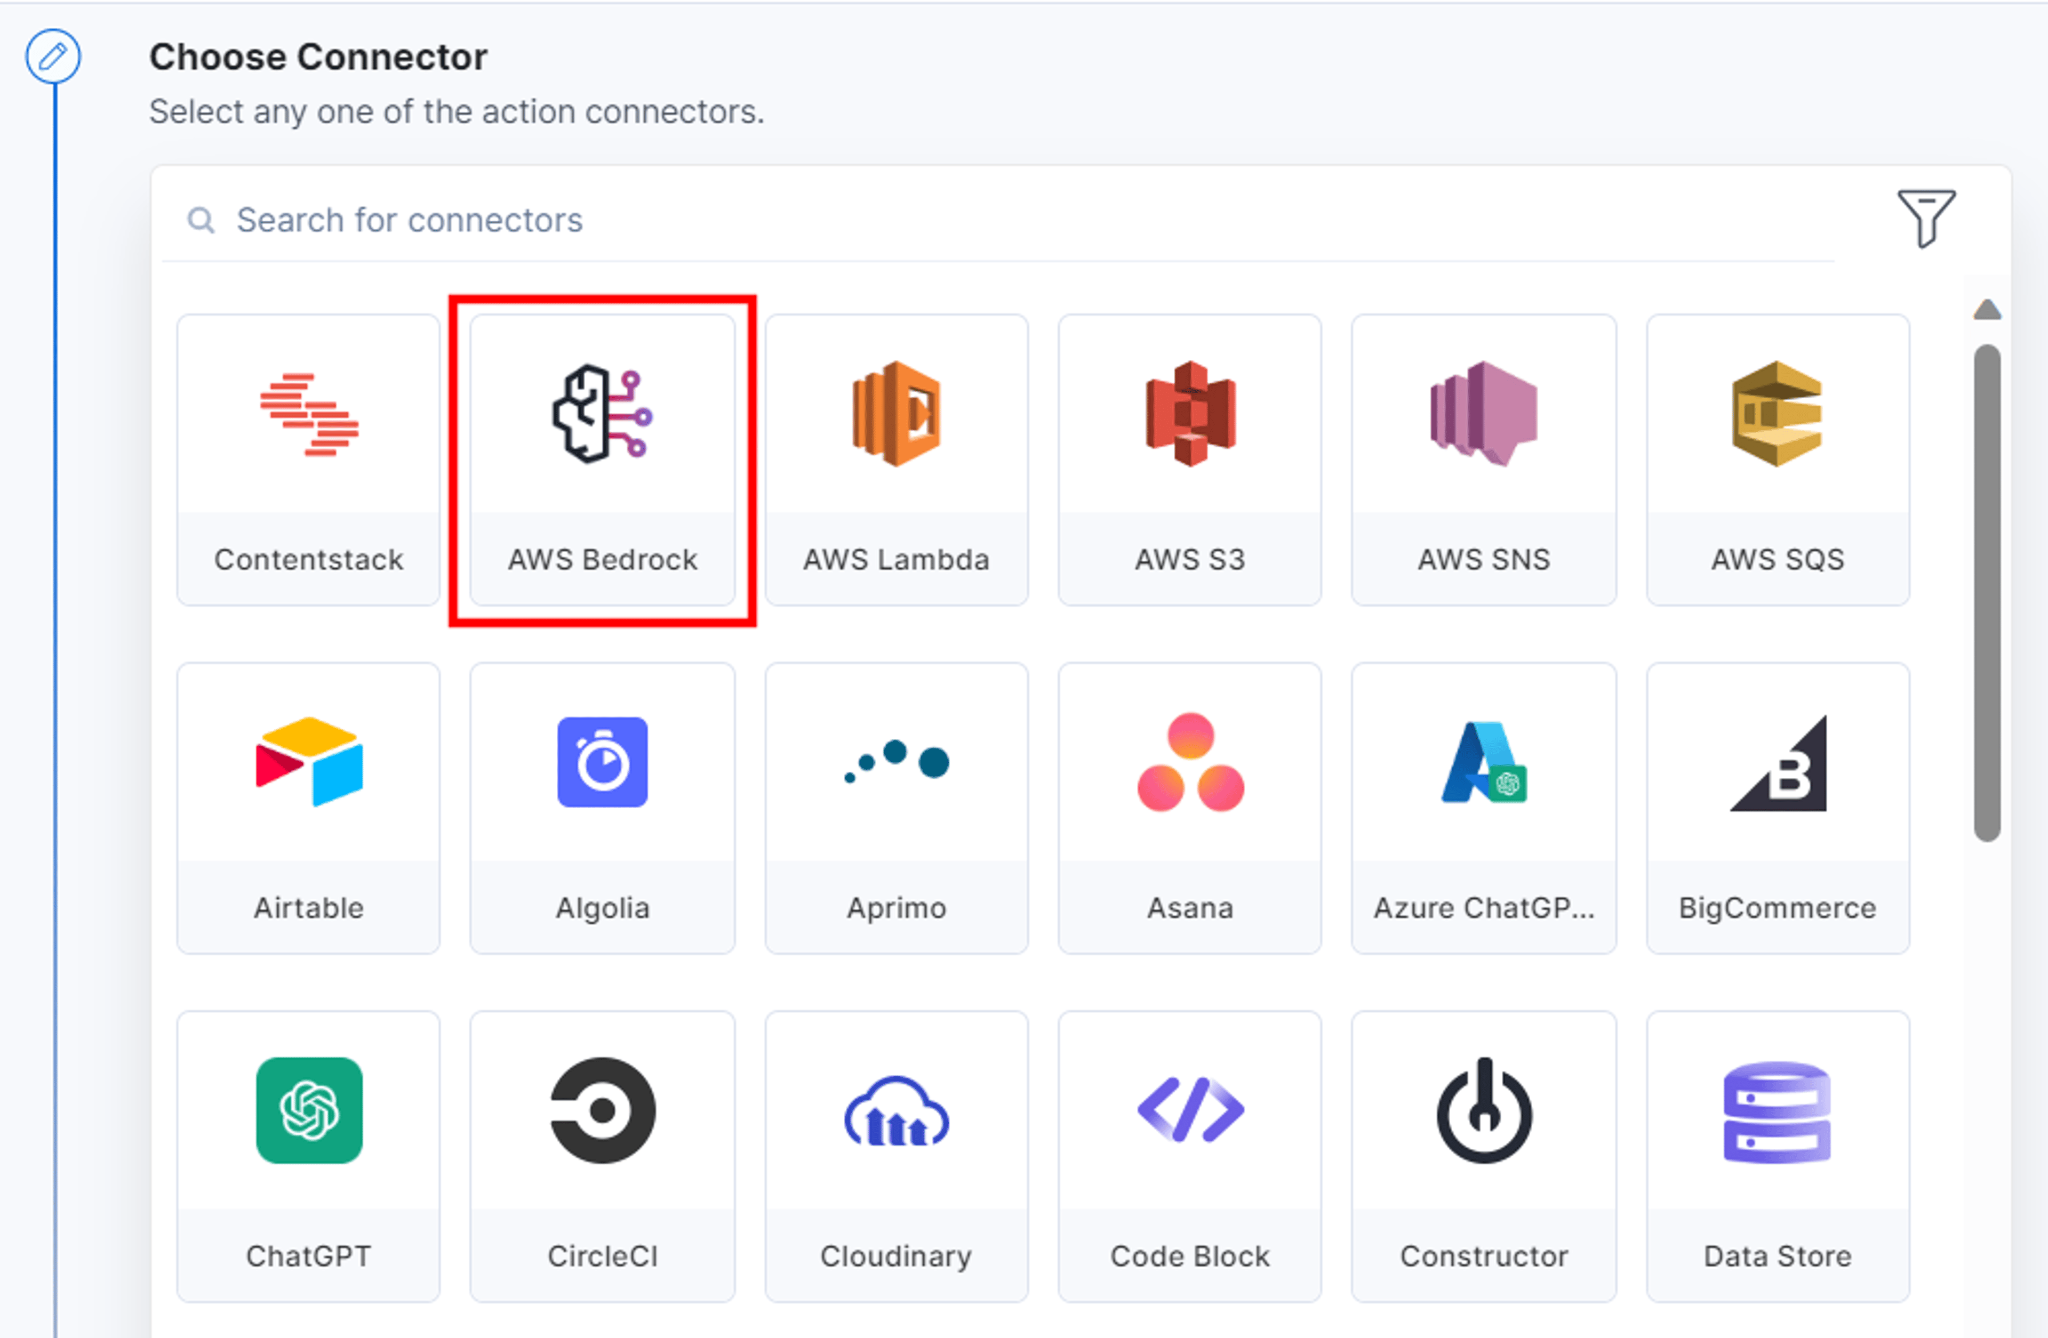This screenshot has width=2048, height=1338.
Task: Select the BigCommerce connector
Action: click(x=1778, y=808)
